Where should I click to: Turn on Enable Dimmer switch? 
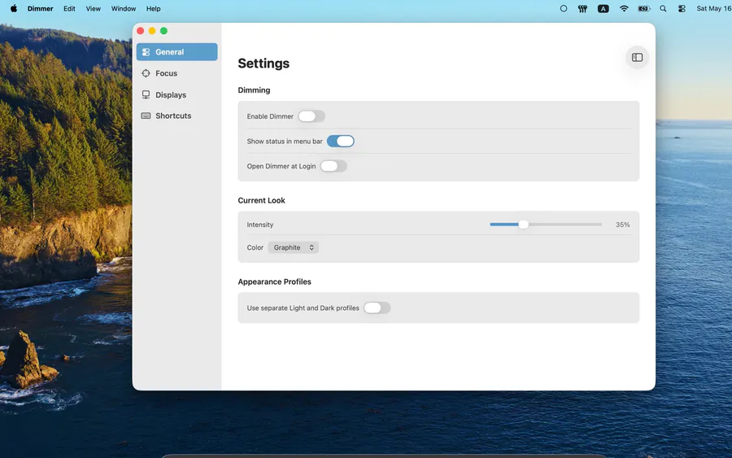(312, 116)
